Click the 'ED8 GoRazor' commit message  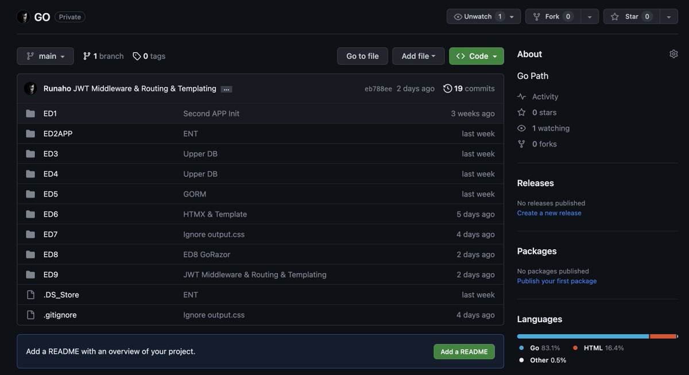click(207, 254)
